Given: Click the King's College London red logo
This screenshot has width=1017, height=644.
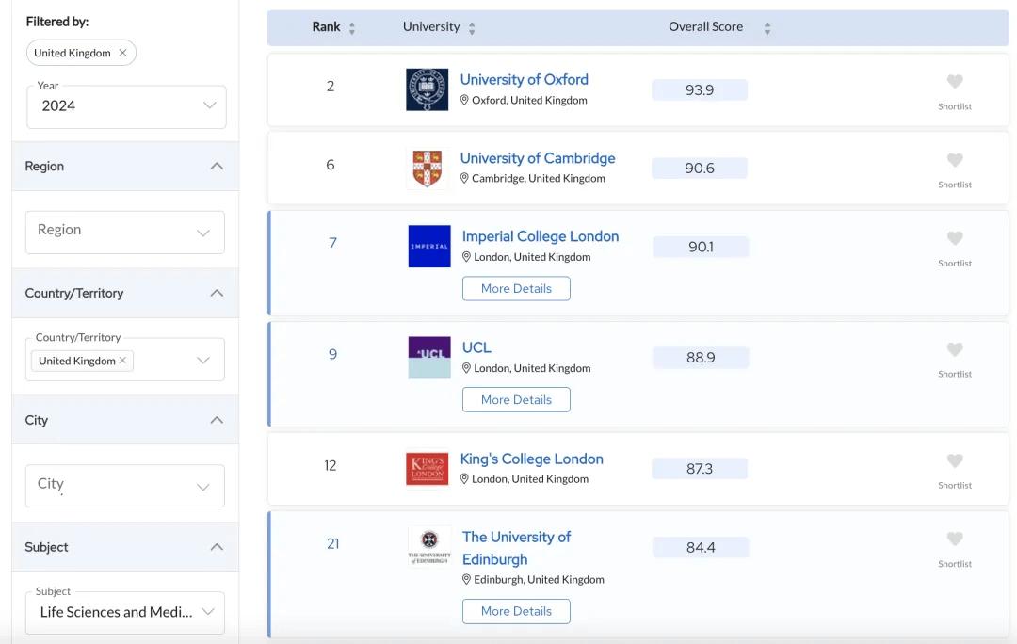Looking at the screenshot, I should pos(427,468).
